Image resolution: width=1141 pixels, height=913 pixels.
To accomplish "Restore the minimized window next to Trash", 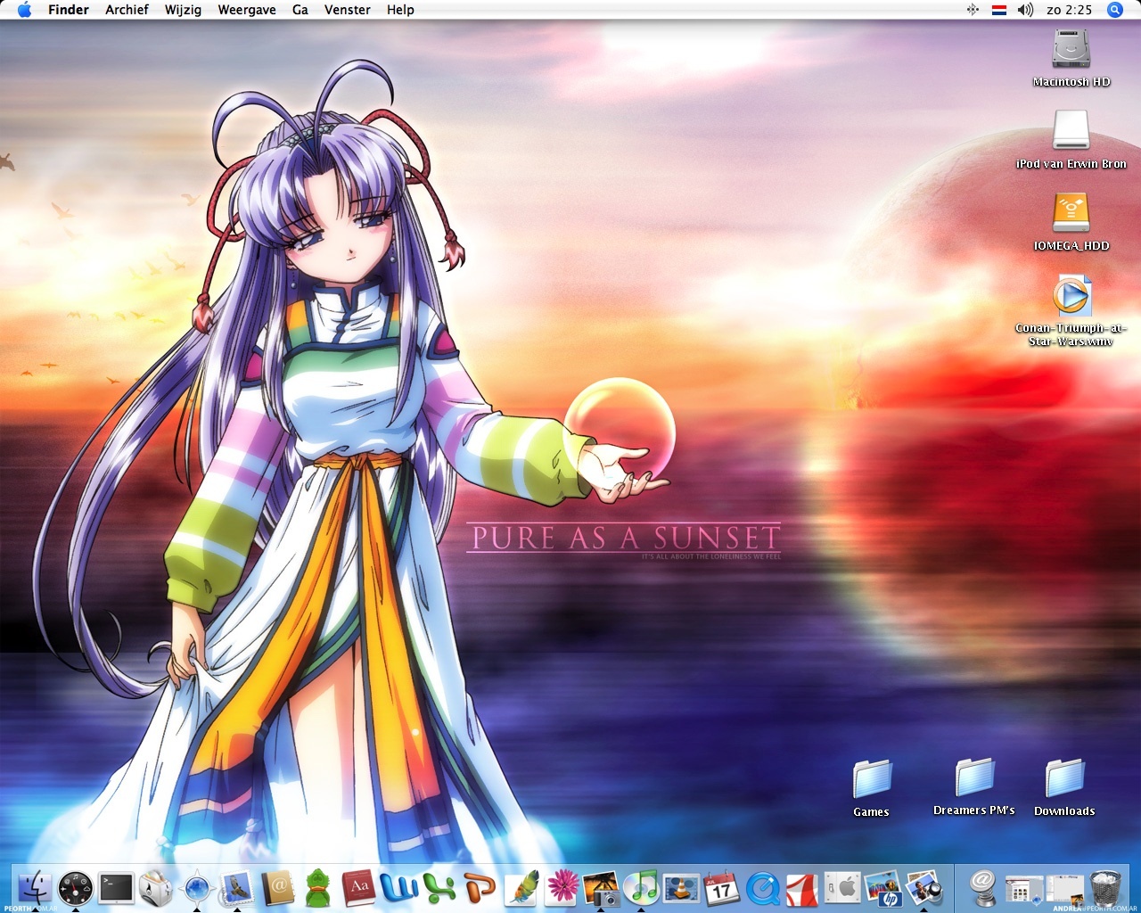I will pos(1064,888).
